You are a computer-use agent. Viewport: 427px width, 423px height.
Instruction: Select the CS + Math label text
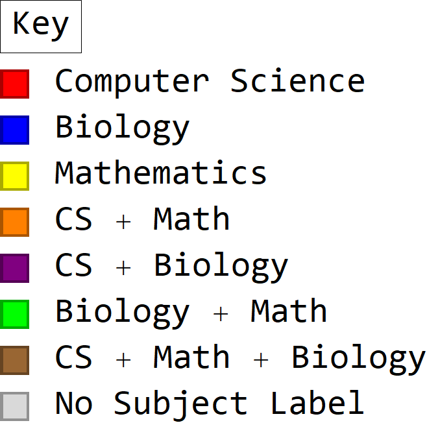tap(142, 219)
